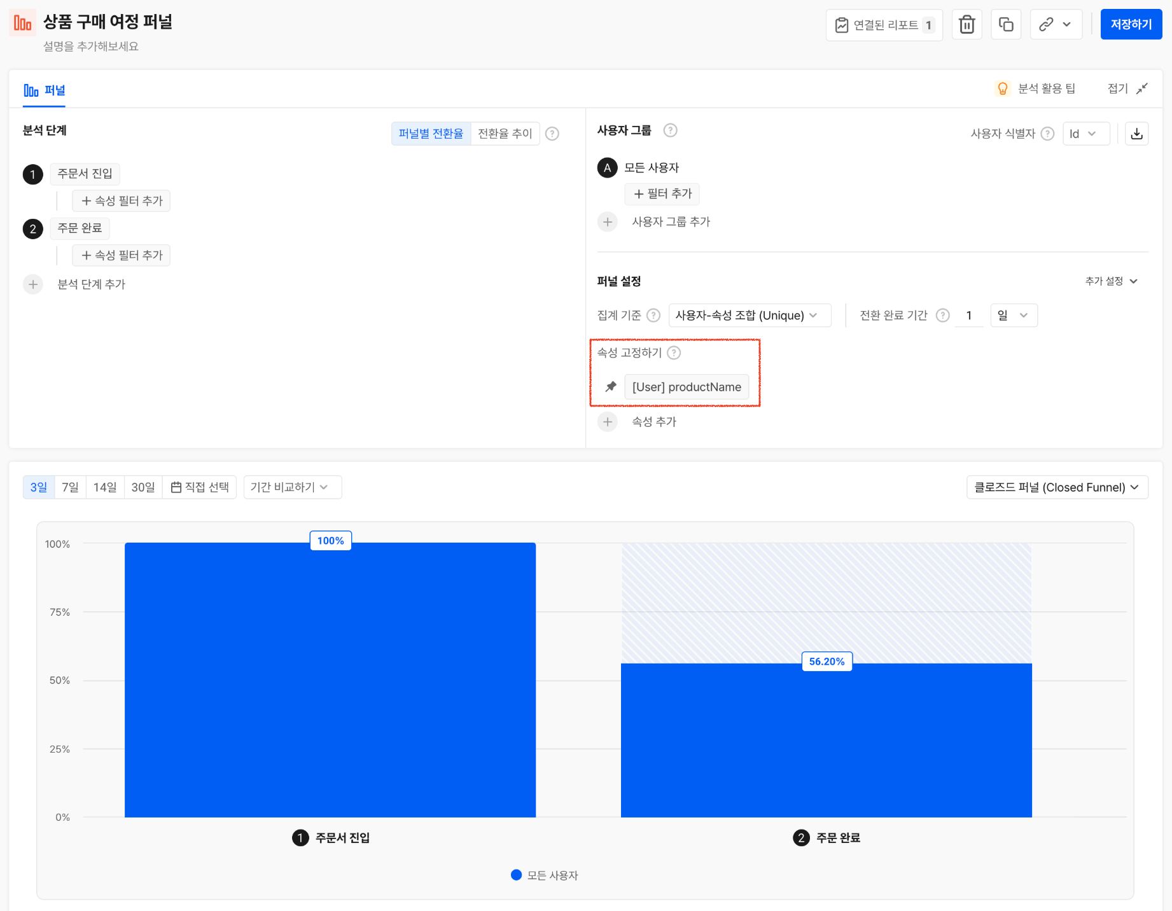This screenshot has height=911, width=1172.
Task: Click the 설명을 추가해보세요 description field
Action: [91, 46]
